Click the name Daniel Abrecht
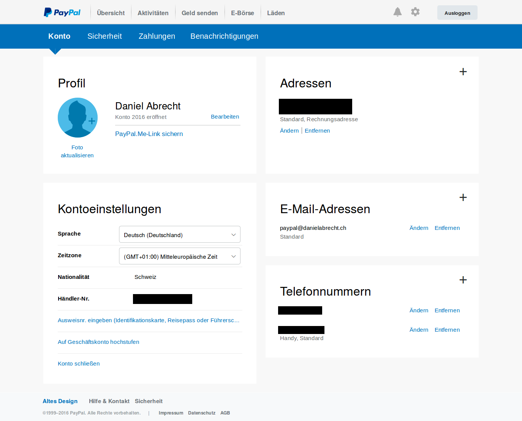The image size is (522, 421). pos(148,106)
